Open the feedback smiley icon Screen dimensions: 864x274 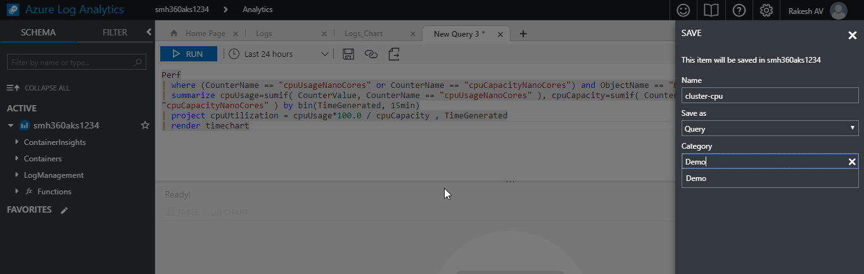pos(683,10)
